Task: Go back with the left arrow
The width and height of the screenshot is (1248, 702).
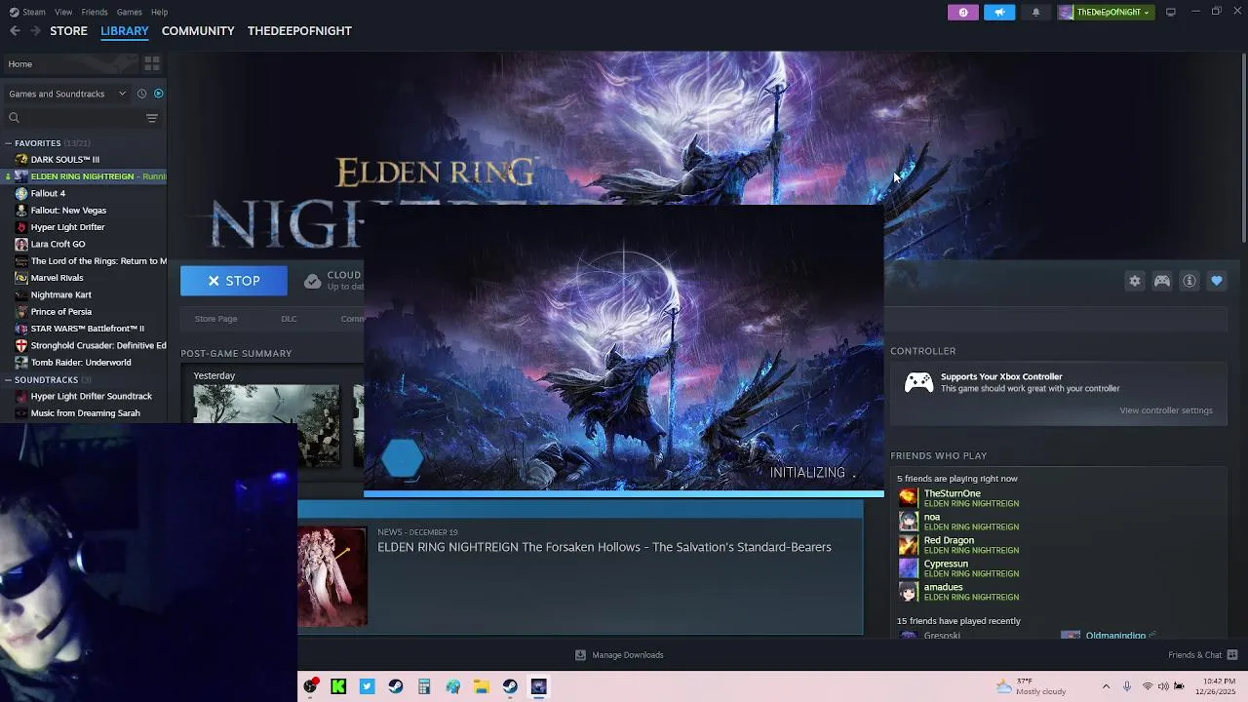Action: 15,31
